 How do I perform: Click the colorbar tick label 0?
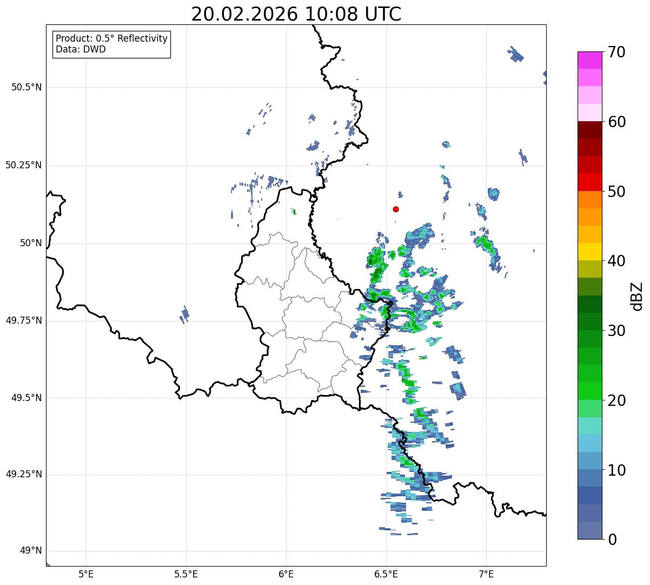point(612,539)
